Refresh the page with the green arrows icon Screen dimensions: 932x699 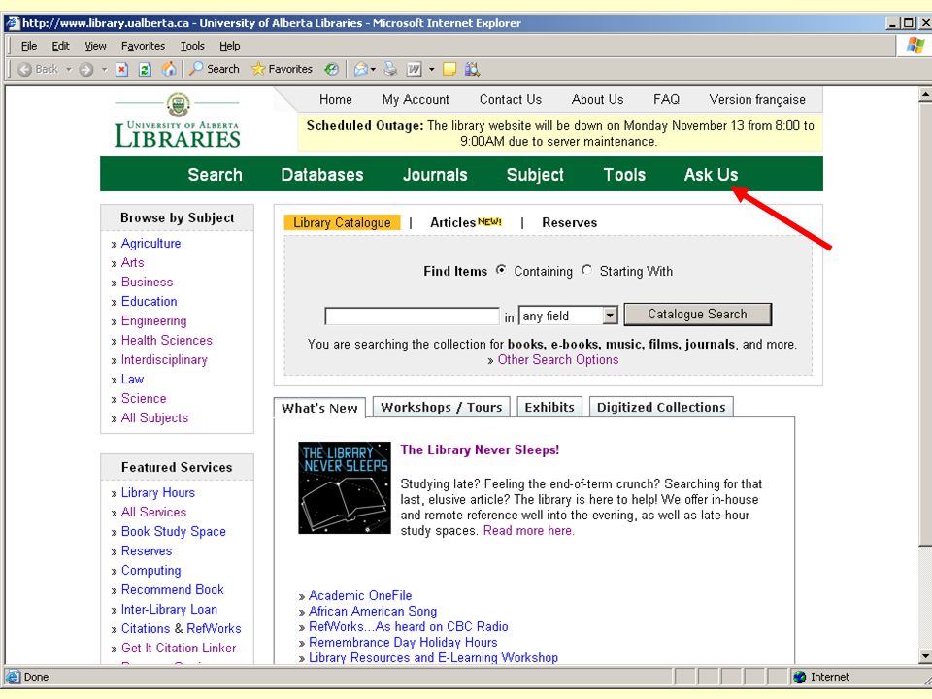[145, 70]
